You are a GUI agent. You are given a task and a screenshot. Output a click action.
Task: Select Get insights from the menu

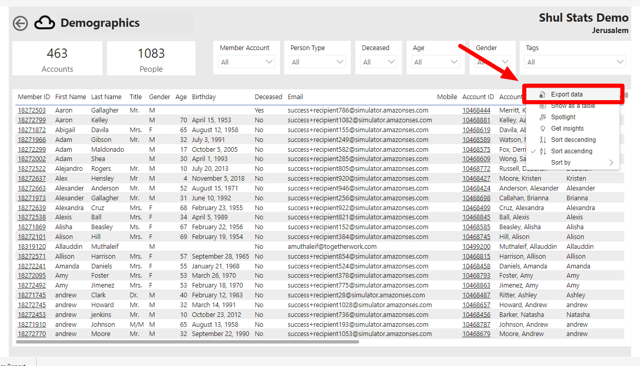click(x=567, y=128)
